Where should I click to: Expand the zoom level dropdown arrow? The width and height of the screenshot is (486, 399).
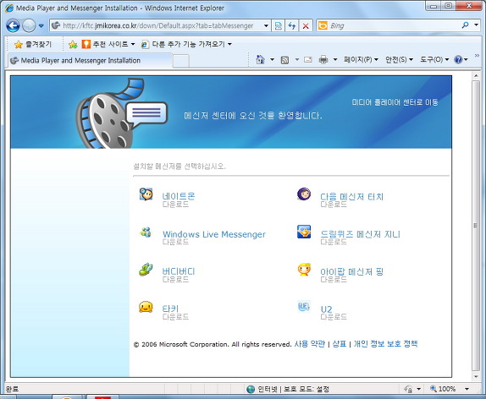pos(467,389)
